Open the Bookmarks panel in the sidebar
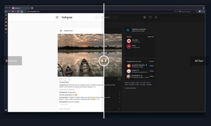Image resolution: width=211 pixels, height=126 pixels. click(x=6, y=15)
